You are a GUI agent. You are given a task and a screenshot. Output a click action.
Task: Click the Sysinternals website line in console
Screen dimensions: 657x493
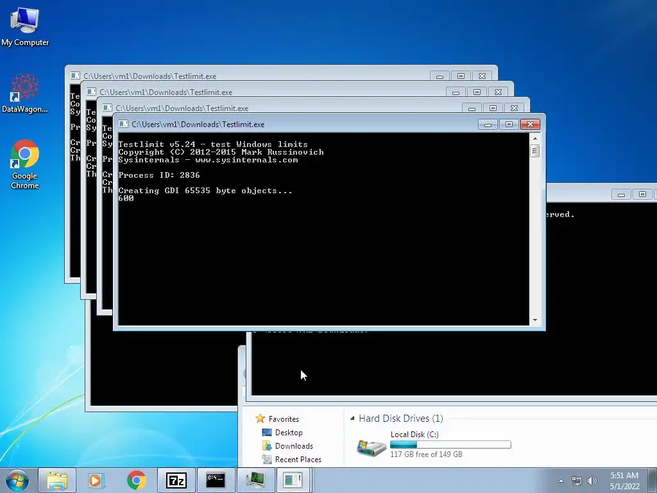coord(208,160)
